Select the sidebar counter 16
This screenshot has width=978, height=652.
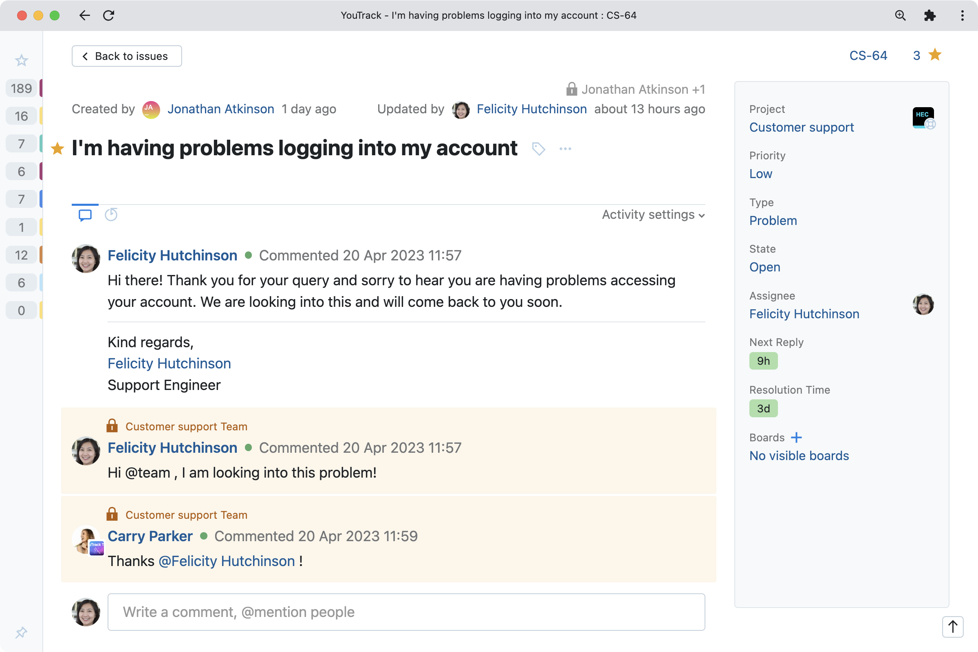pos(21,116)
